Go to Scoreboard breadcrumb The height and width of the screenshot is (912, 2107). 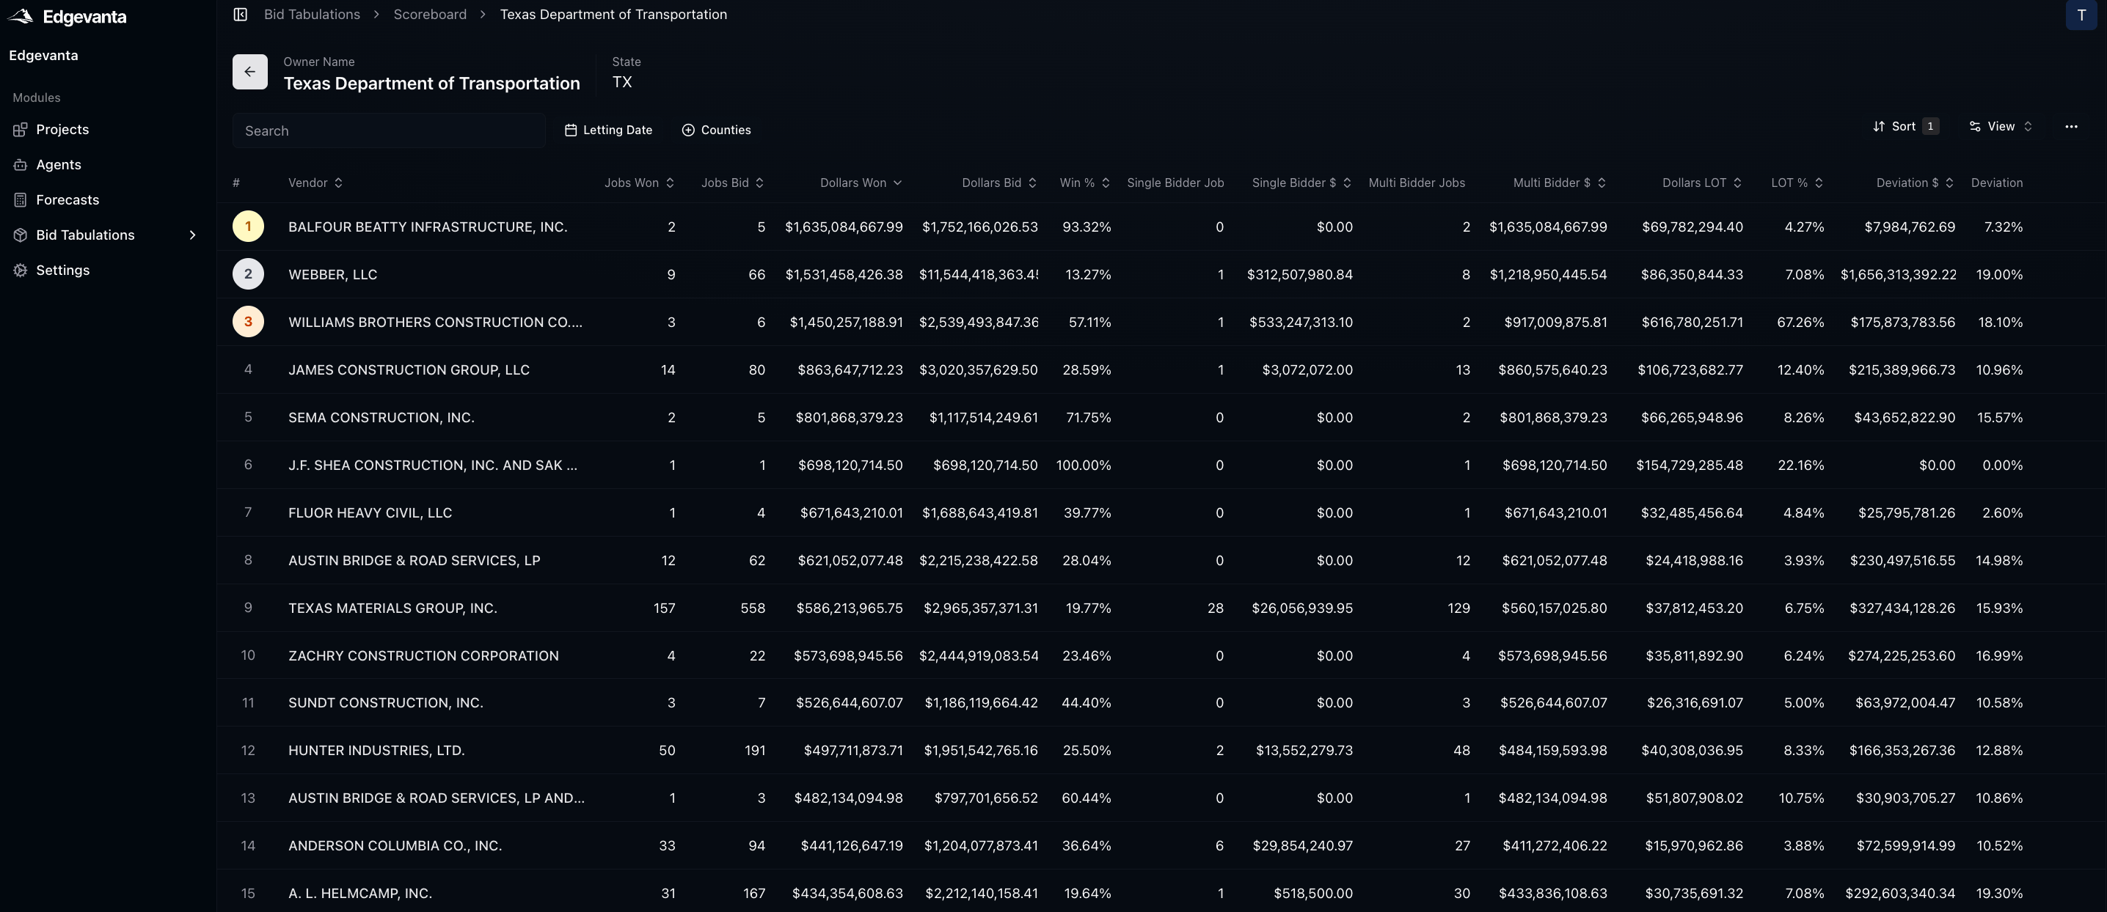point(429,15)
